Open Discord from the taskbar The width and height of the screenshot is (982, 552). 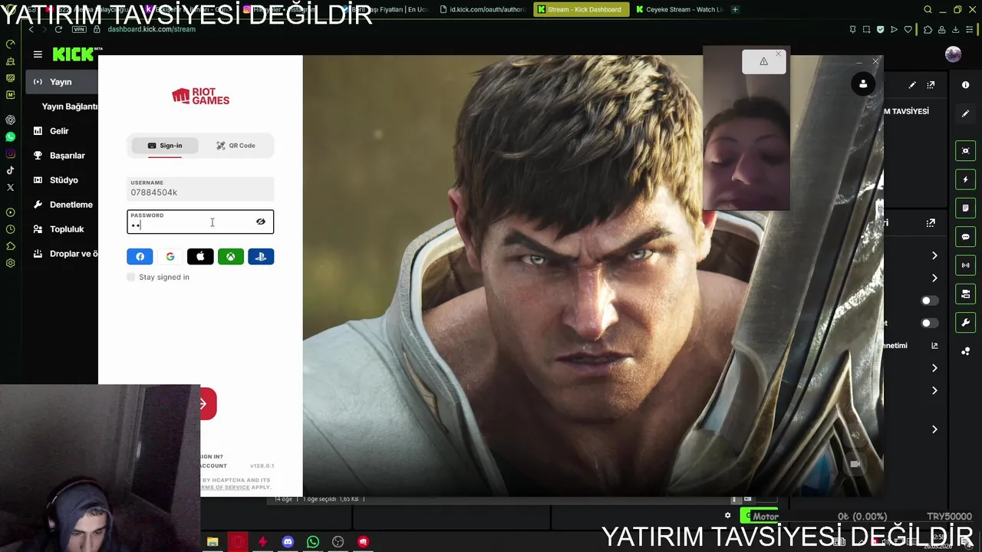[x=288, y=542]
